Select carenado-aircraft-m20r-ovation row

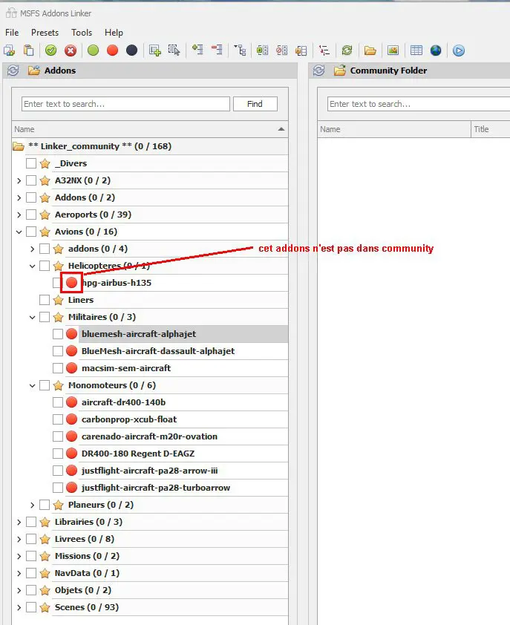183,436
